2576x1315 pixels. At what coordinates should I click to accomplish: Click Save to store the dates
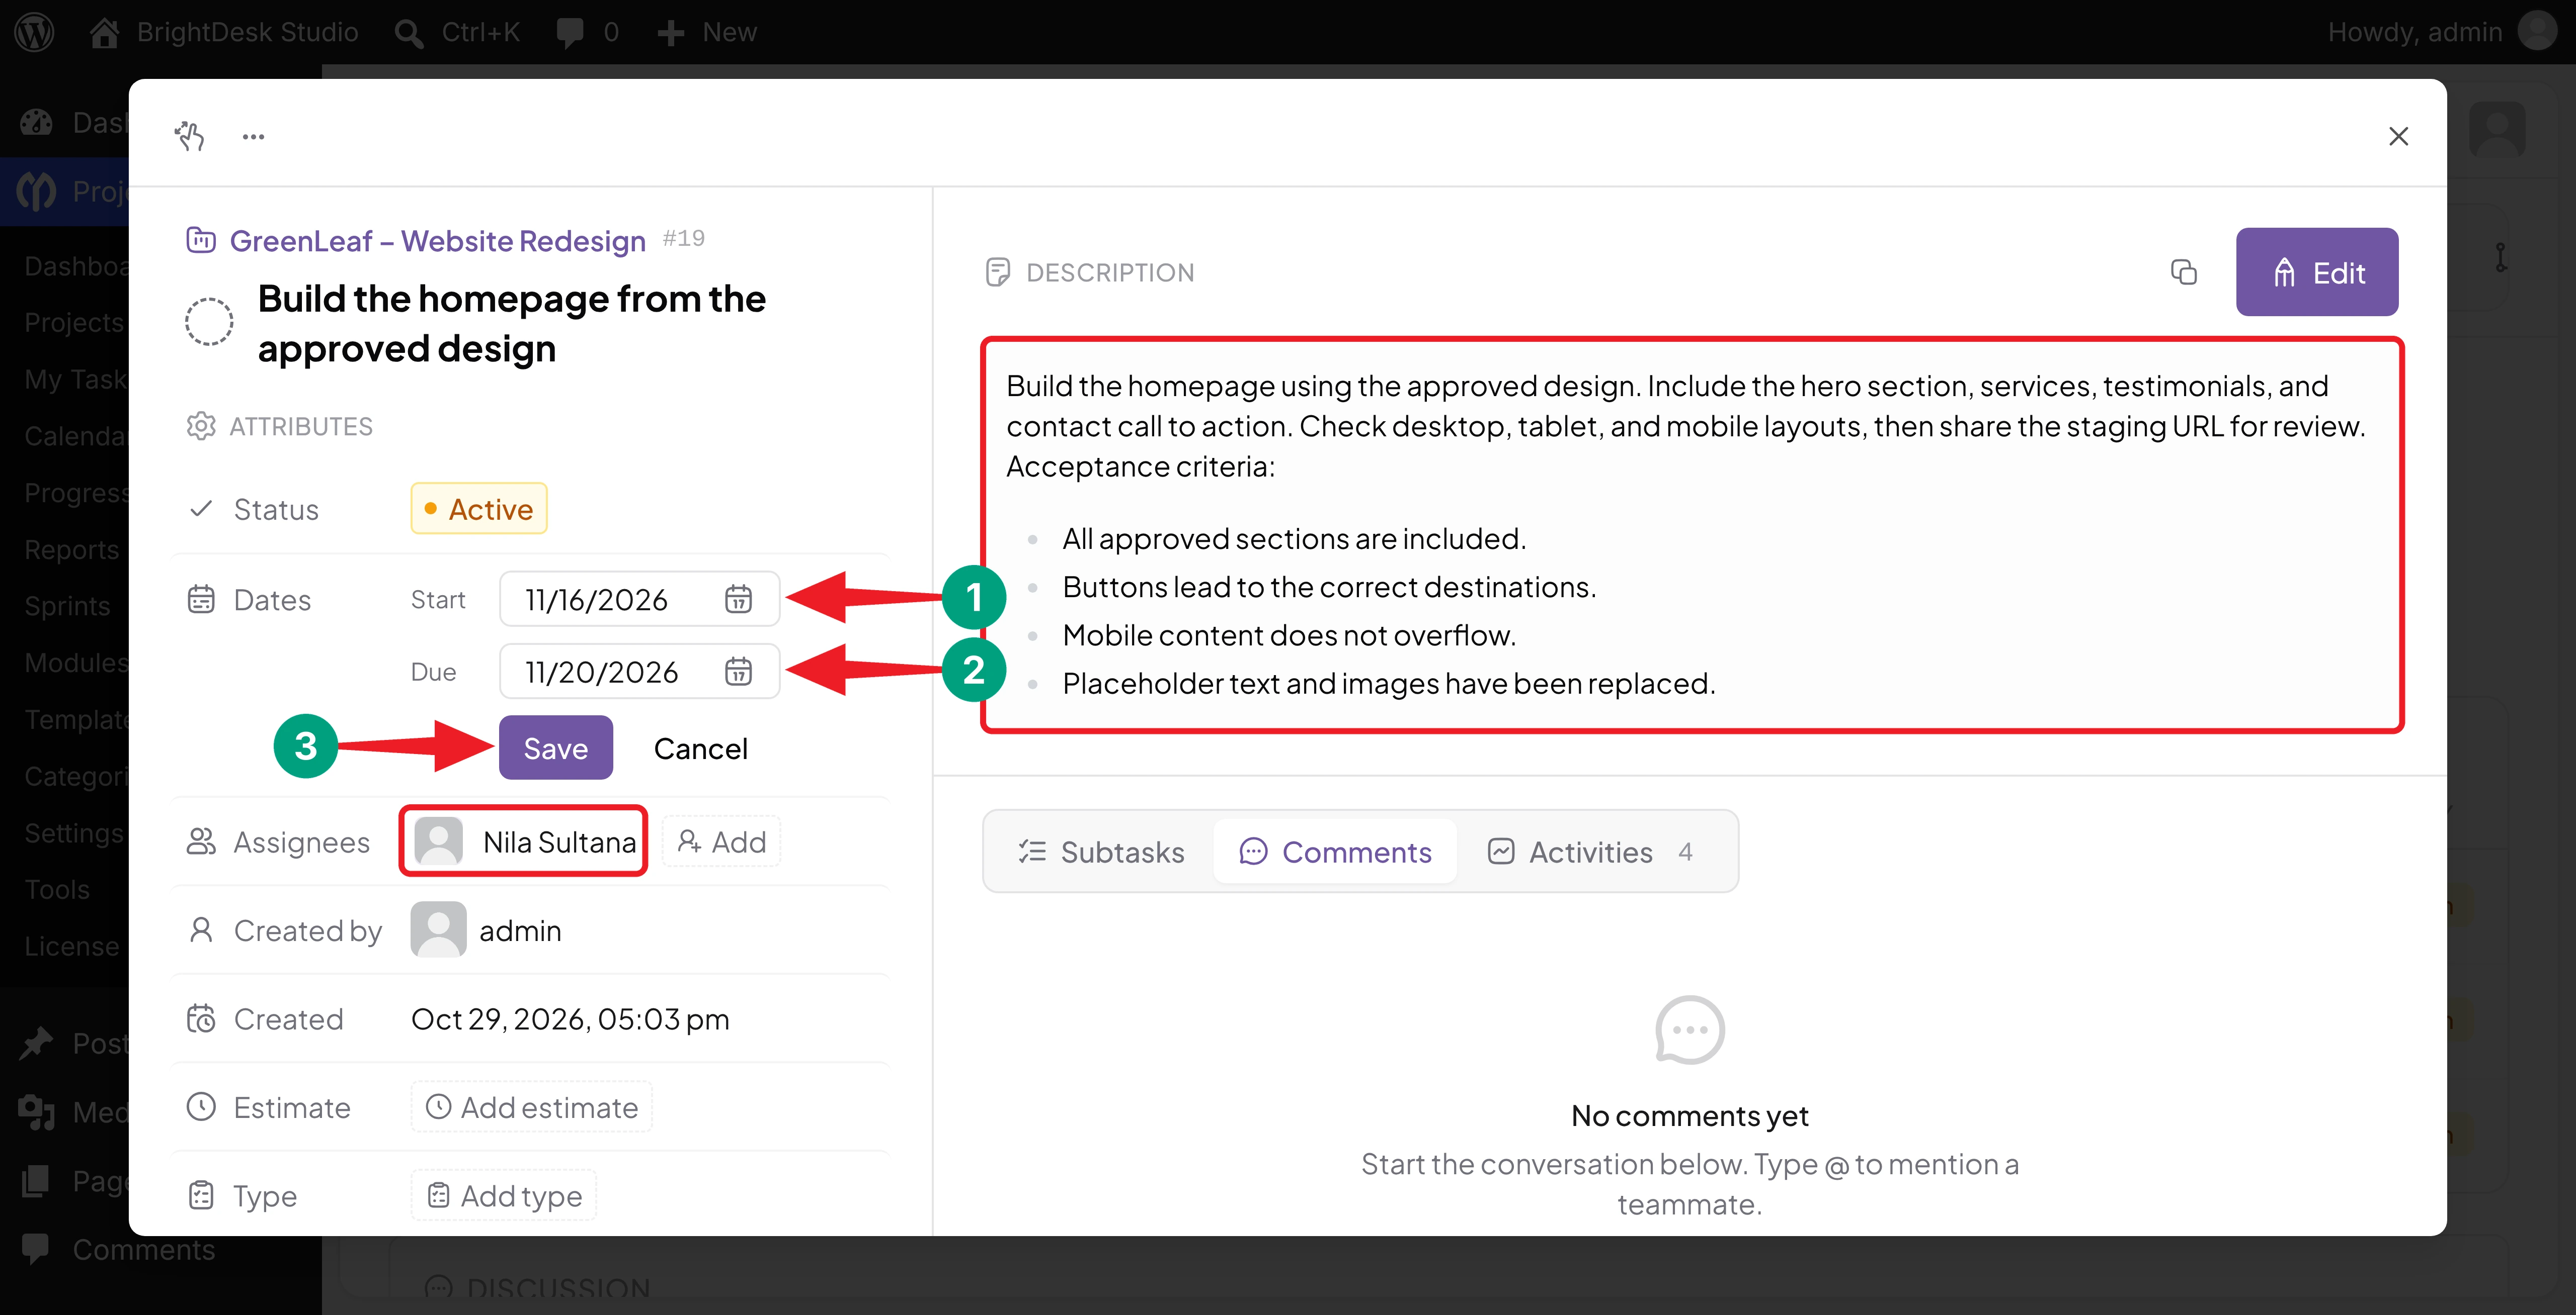556,747
